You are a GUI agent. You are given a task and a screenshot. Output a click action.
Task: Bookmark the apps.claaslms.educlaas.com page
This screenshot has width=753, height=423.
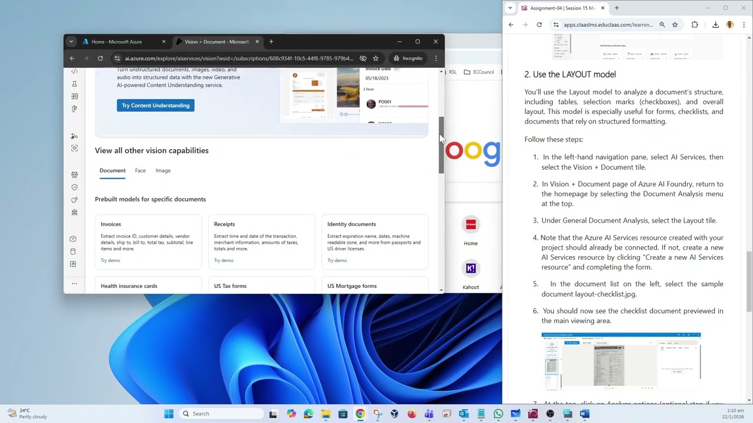pyautogui.click(x=675, y=25)
